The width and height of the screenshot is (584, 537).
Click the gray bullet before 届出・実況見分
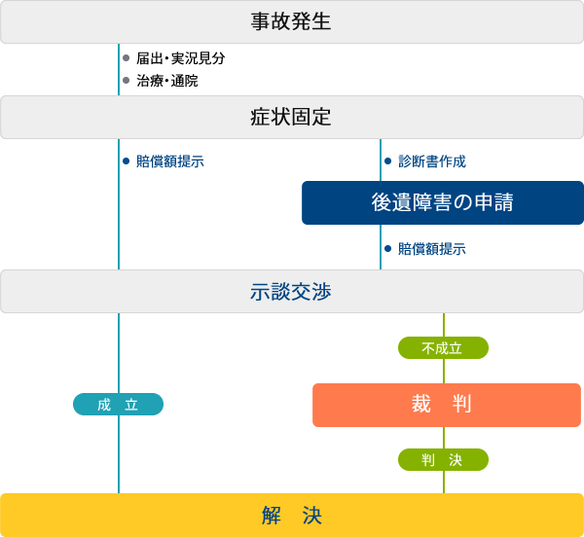pyautogui.click(x=127, y=58)
